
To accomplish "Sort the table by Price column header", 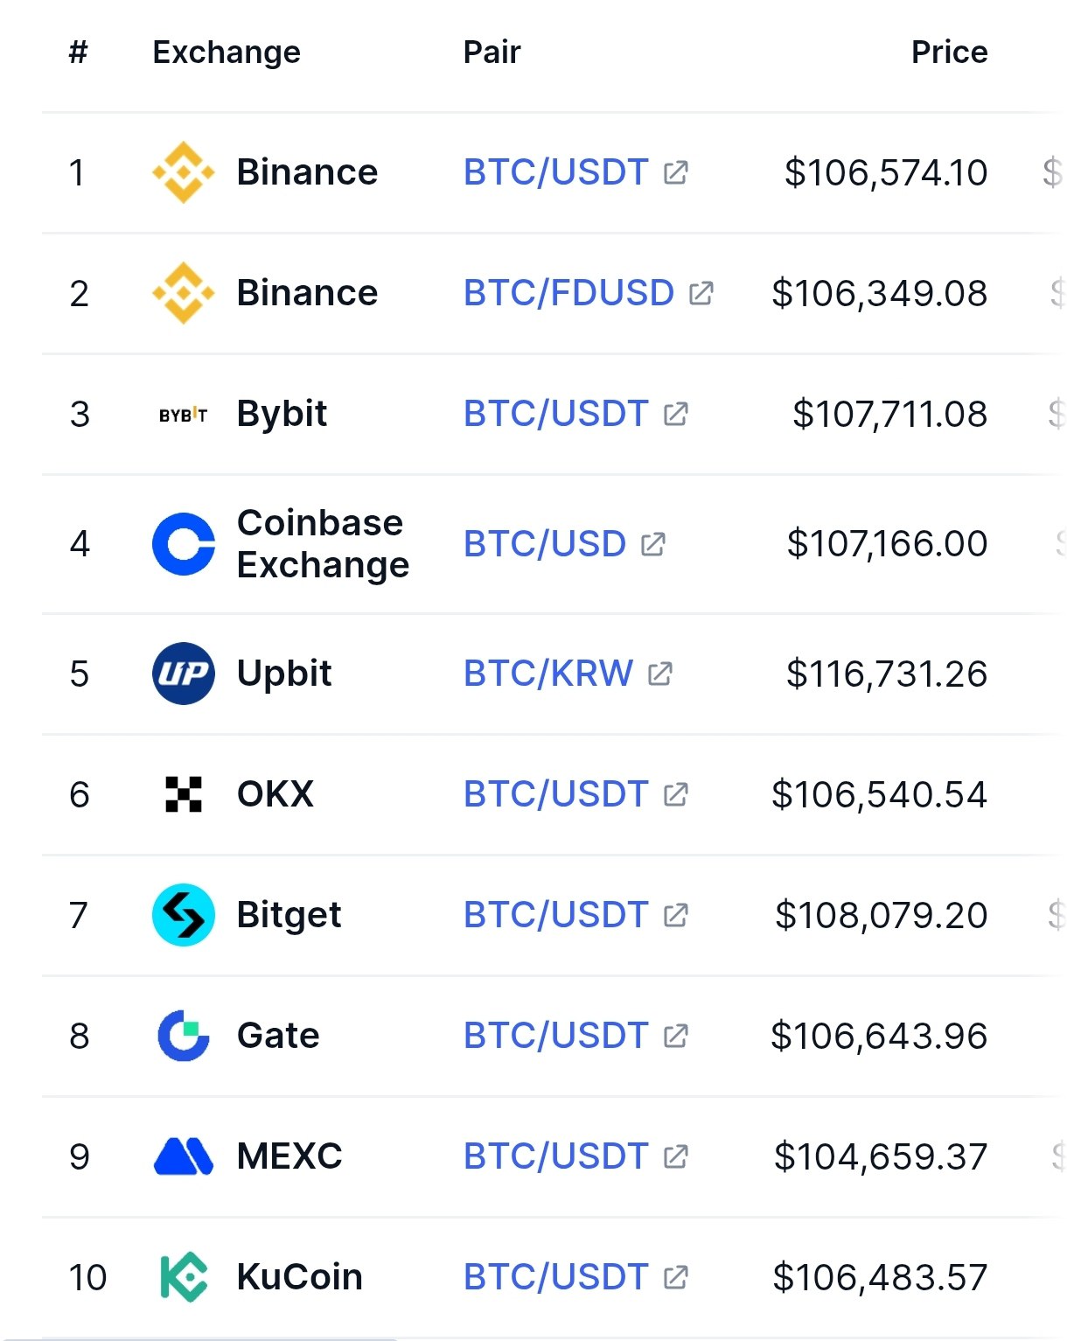I will 949,52.
